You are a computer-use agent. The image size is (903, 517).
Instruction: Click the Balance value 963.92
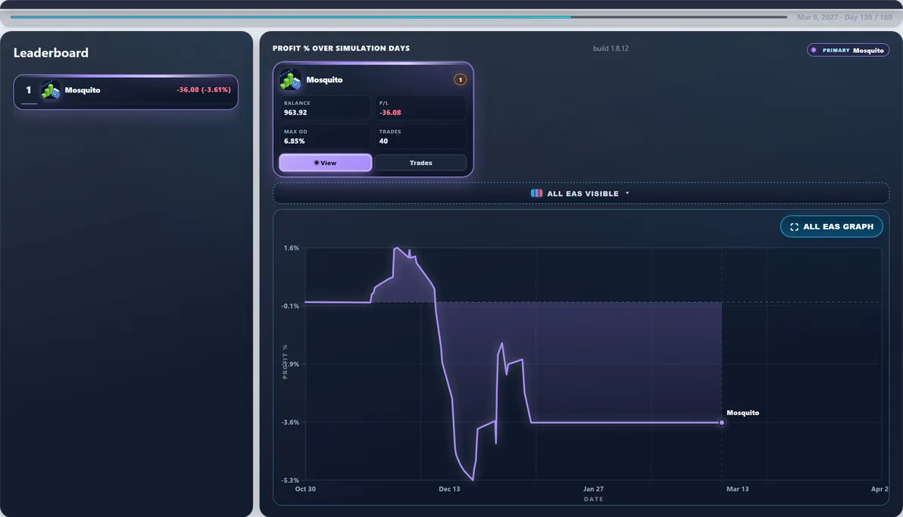pyautogui.click(x=295, y=112)
